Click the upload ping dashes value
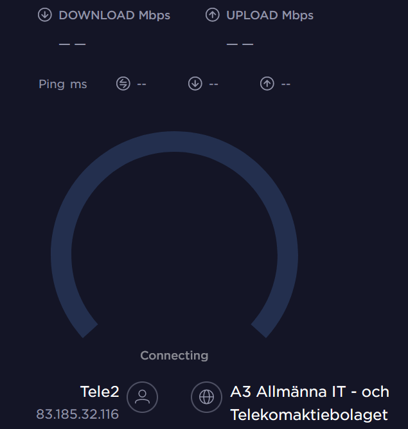This screenshot has height=429, width=408. 285,84
